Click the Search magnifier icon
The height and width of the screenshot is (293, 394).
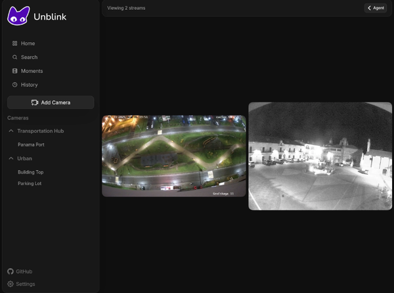coord(15,57)
